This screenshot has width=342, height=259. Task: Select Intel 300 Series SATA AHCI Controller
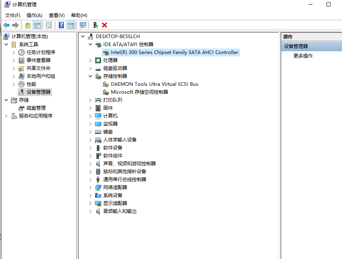(174, 52)
